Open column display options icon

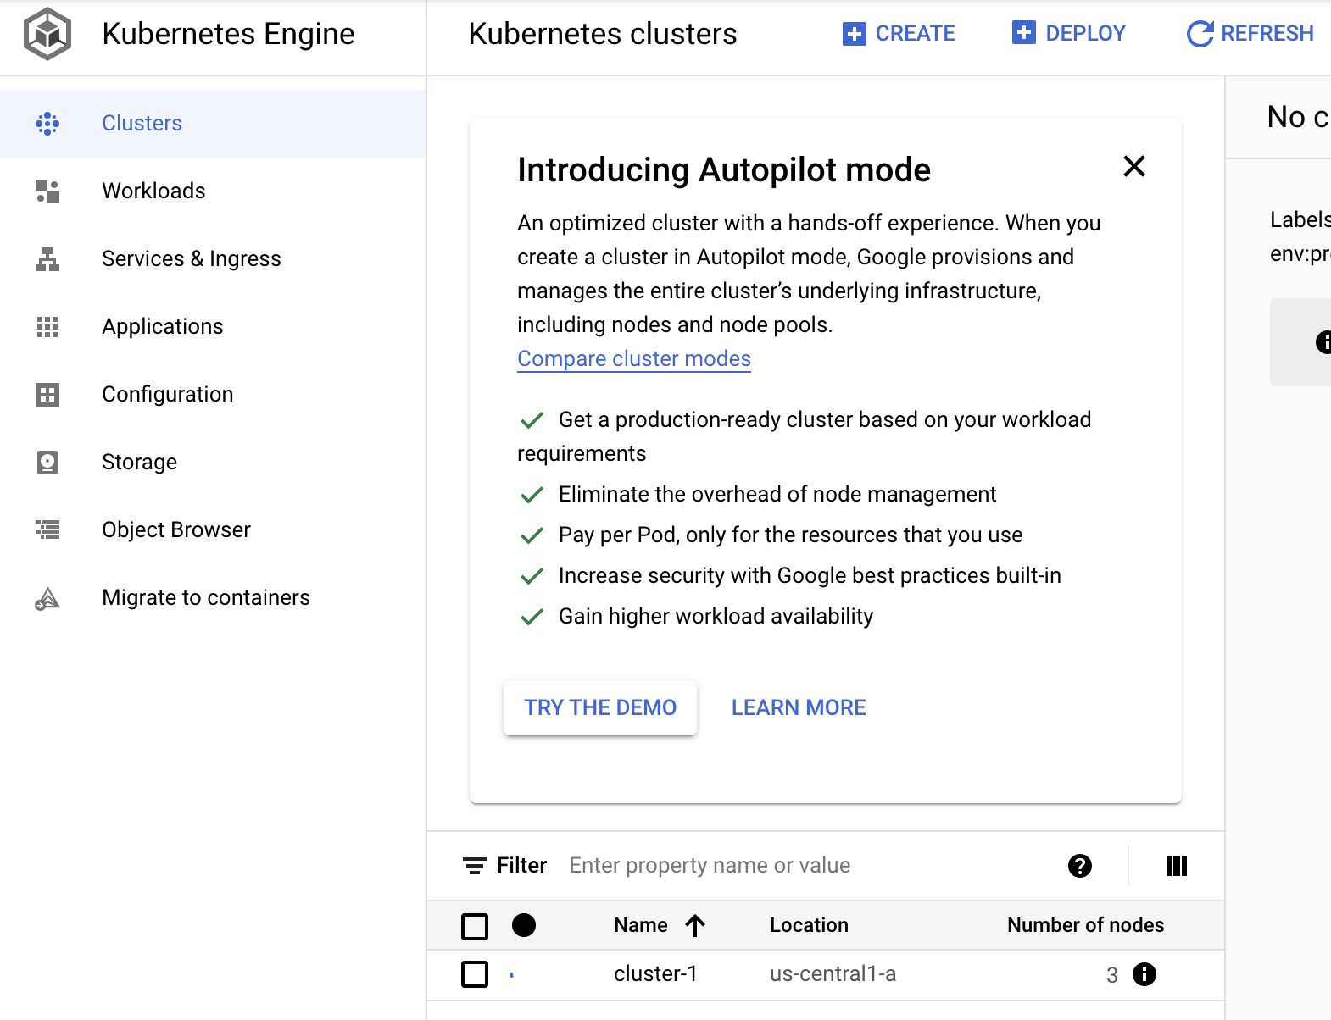[x=1177, y=866]
